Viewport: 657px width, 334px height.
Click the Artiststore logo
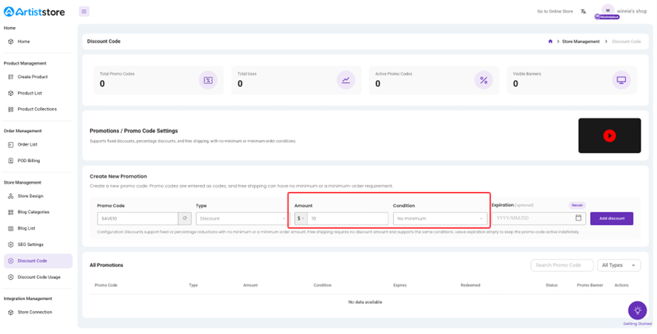click(x=34, y=11)
